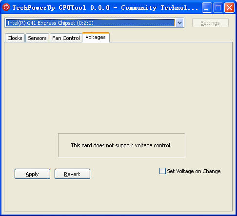Image resolution: width=237 pixels, height=216 pixels.
Task: Select the Voltages tab
Action: click(x=96, y=38)
